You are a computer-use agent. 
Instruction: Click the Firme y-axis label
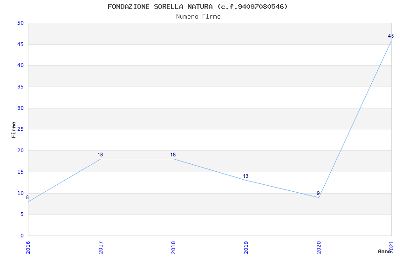14,130
